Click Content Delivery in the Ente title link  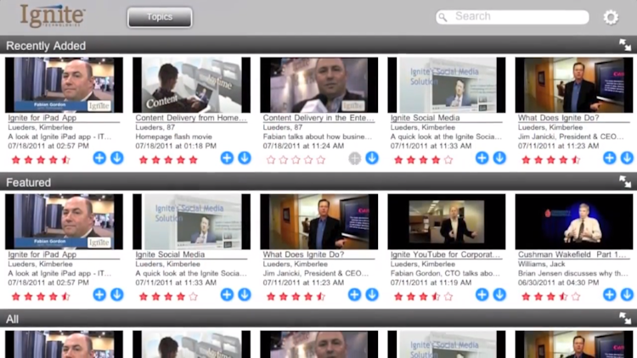[x=318, y=118]
